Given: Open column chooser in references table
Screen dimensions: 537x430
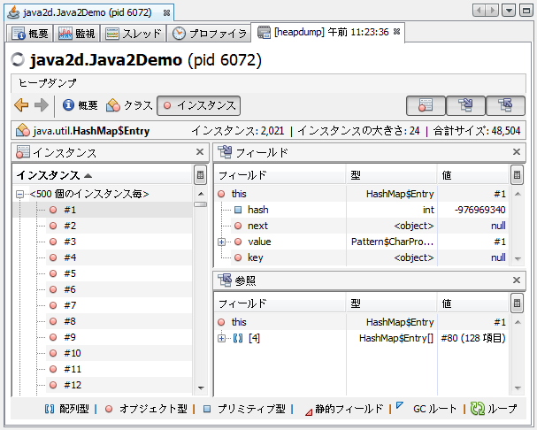Looking at the screenshot, I should (x=518, y=303).
